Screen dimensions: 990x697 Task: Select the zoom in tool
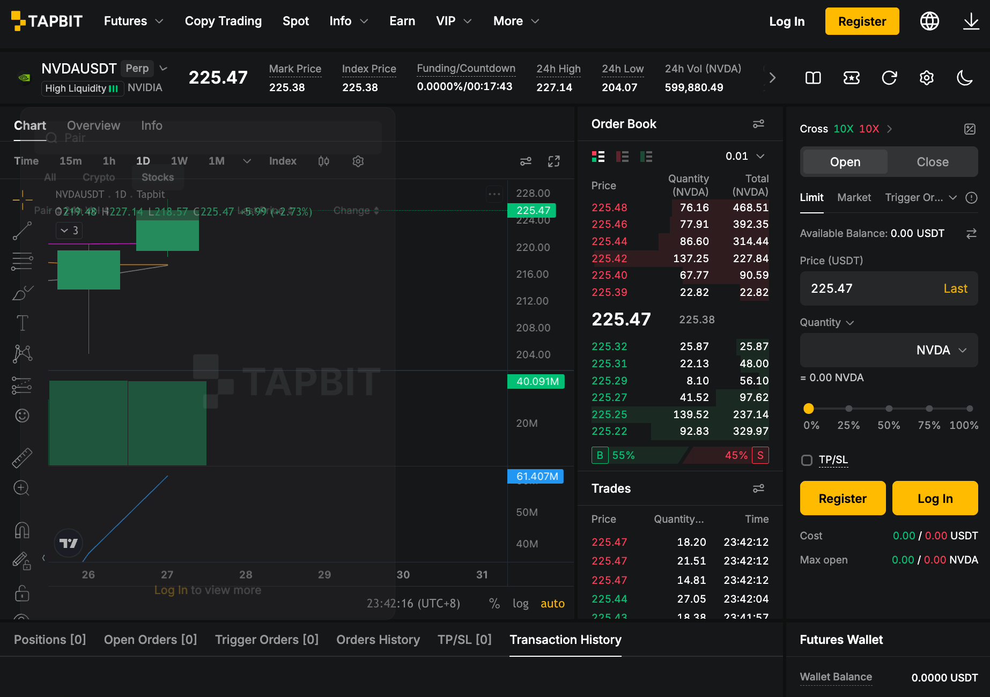coord(21,488)
